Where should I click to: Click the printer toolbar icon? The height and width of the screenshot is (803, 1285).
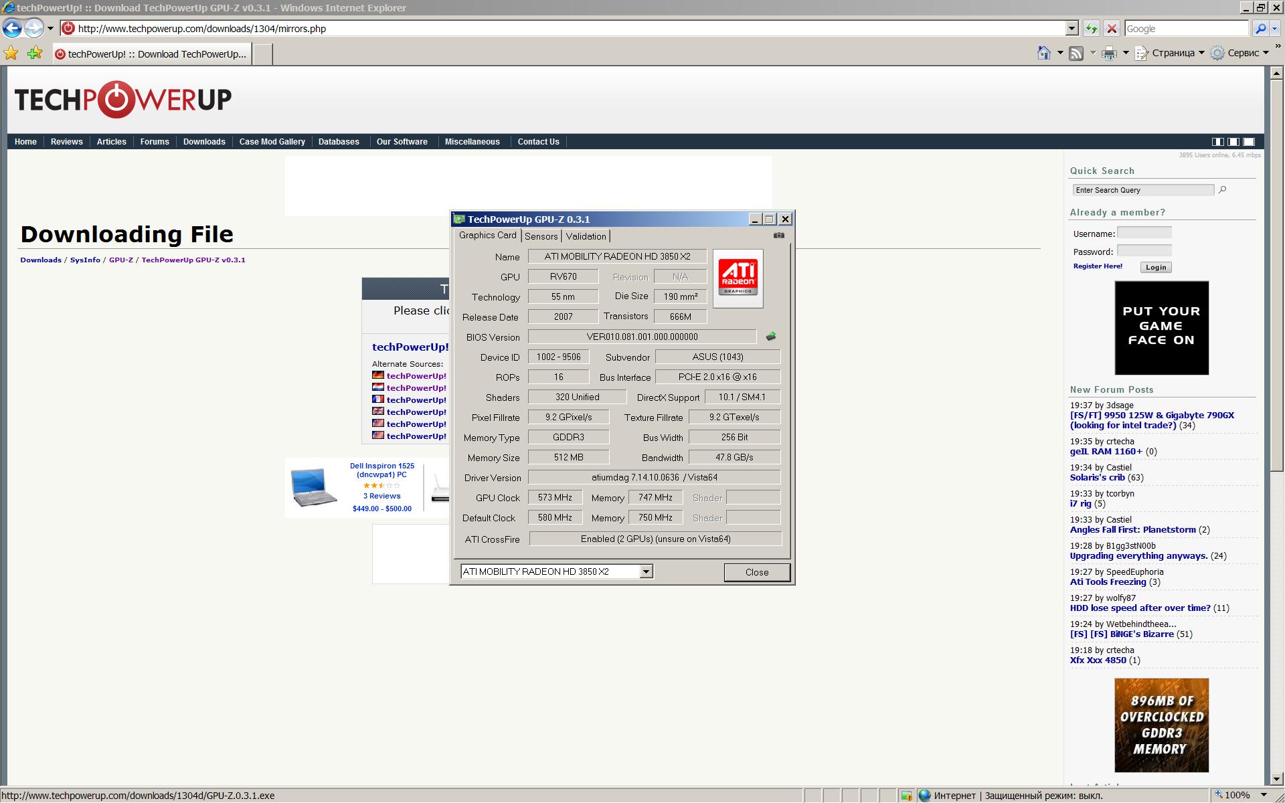[x=1109, y=54]
